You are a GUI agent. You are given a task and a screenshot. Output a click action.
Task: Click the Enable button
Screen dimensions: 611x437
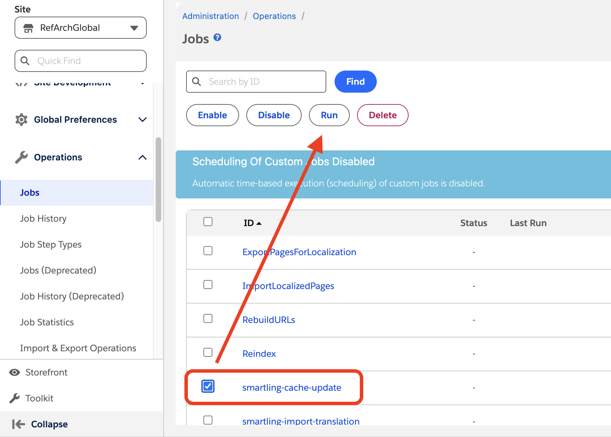pos(212,115)
